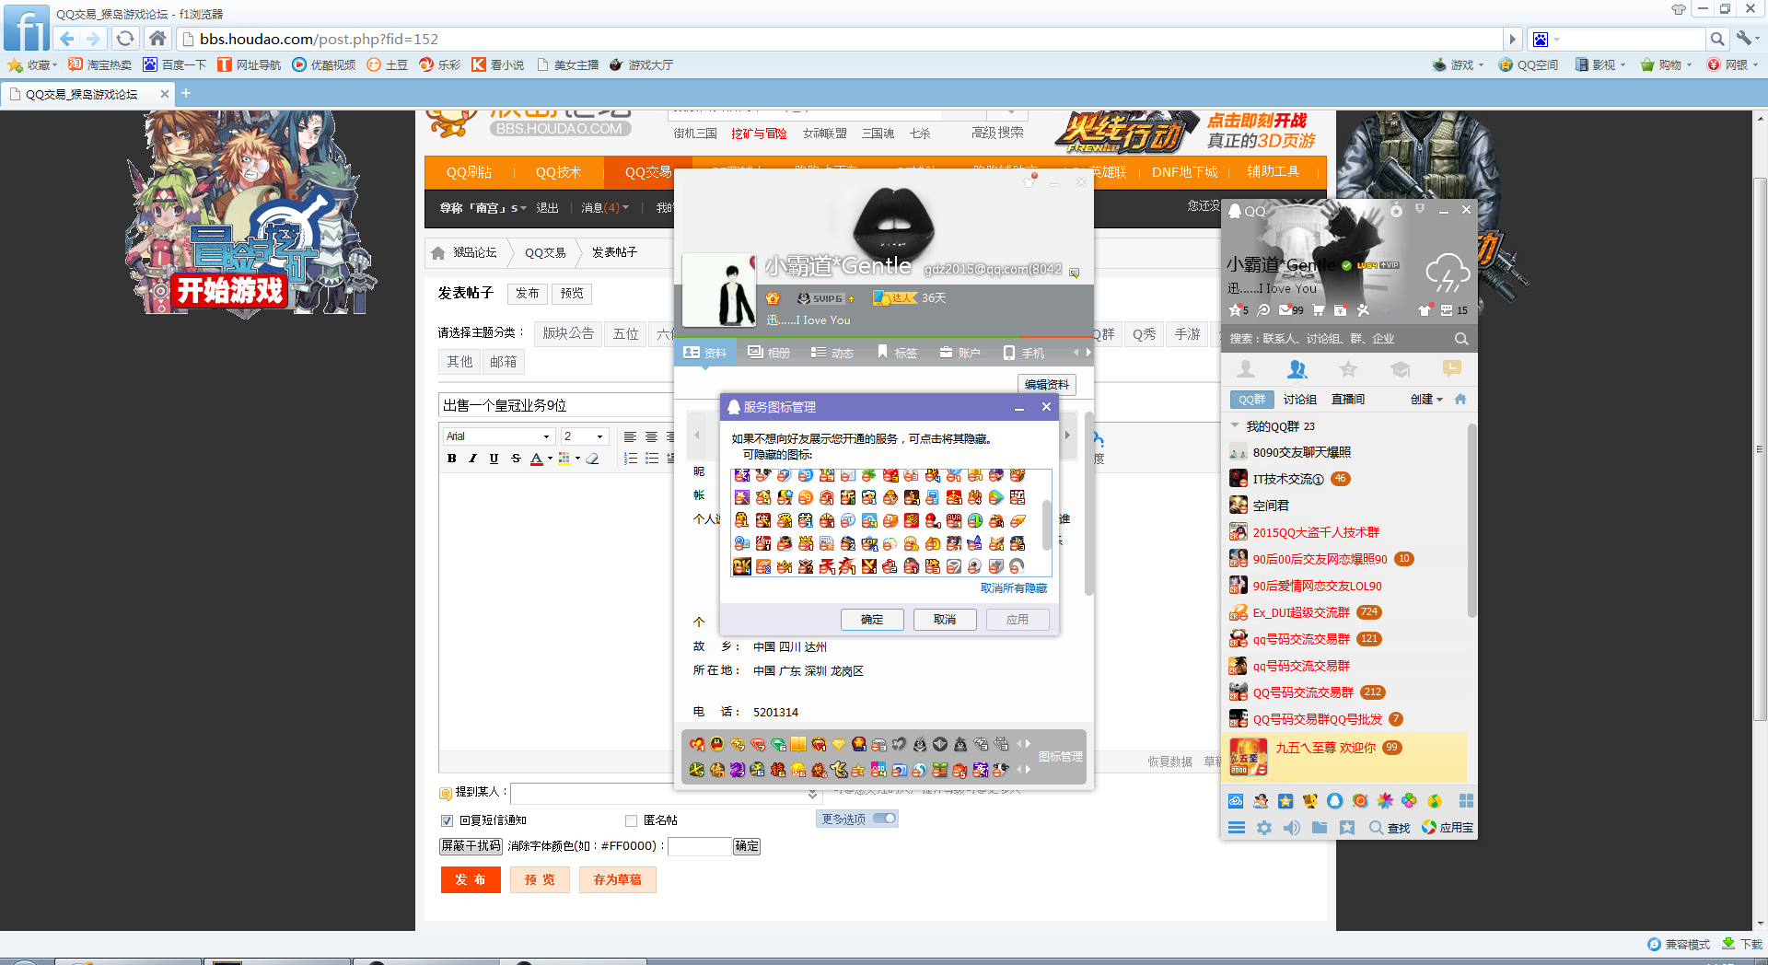Select the 五位 topic category

click(x=625, y=334)
